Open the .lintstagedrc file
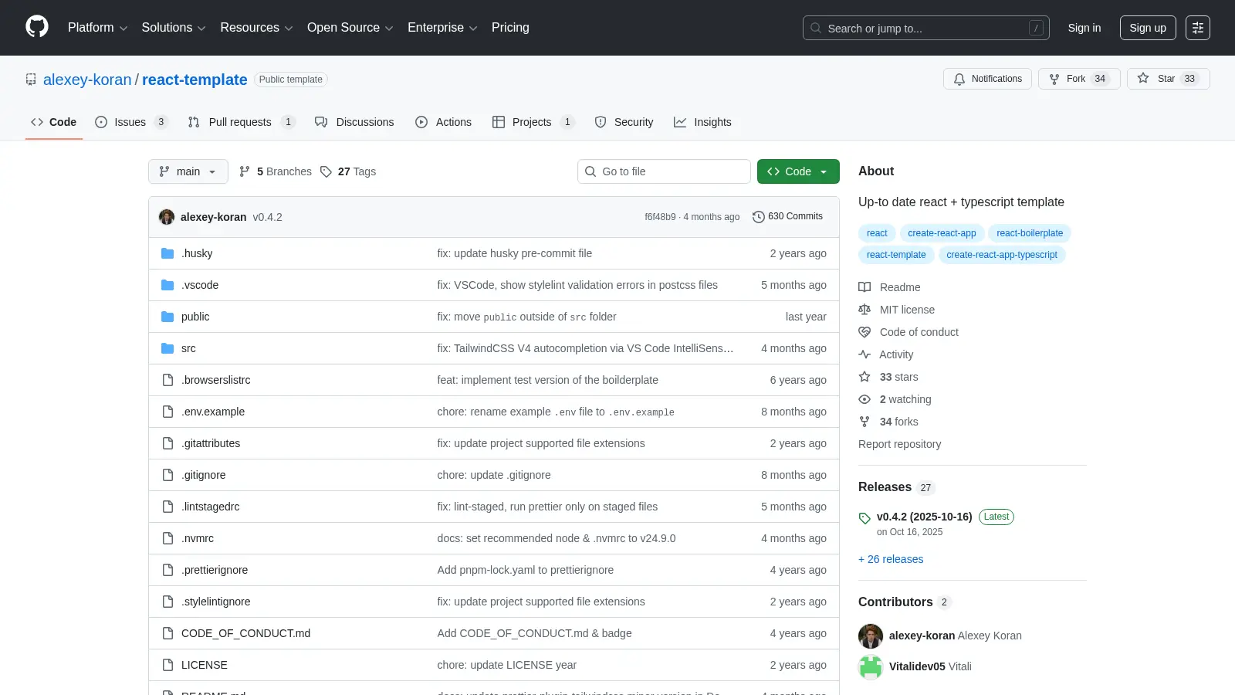 click(210, 507)
